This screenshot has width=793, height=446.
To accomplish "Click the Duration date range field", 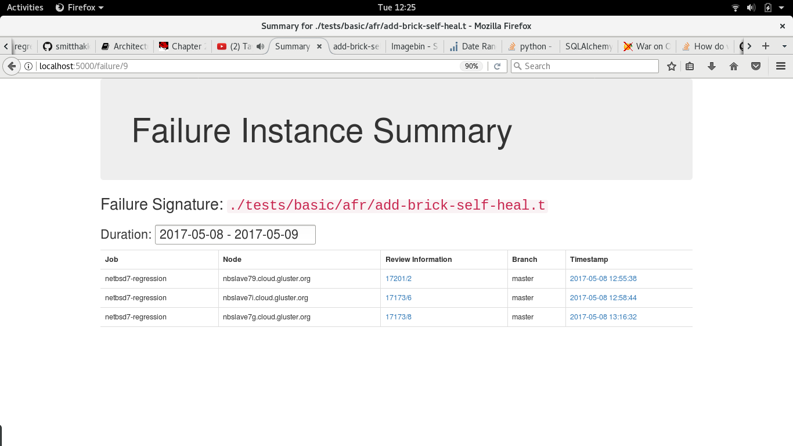I will coord(235,235).
